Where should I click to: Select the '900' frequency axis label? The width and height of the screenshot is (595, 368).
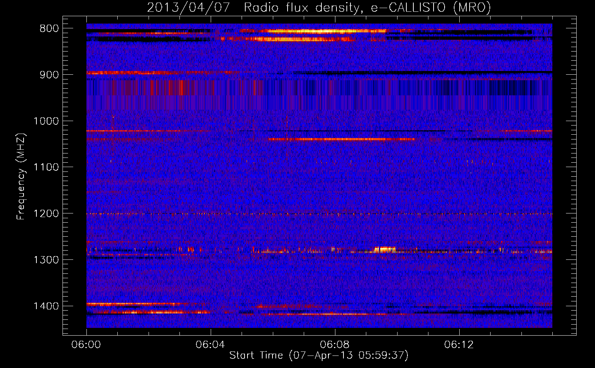coord(49,75)
